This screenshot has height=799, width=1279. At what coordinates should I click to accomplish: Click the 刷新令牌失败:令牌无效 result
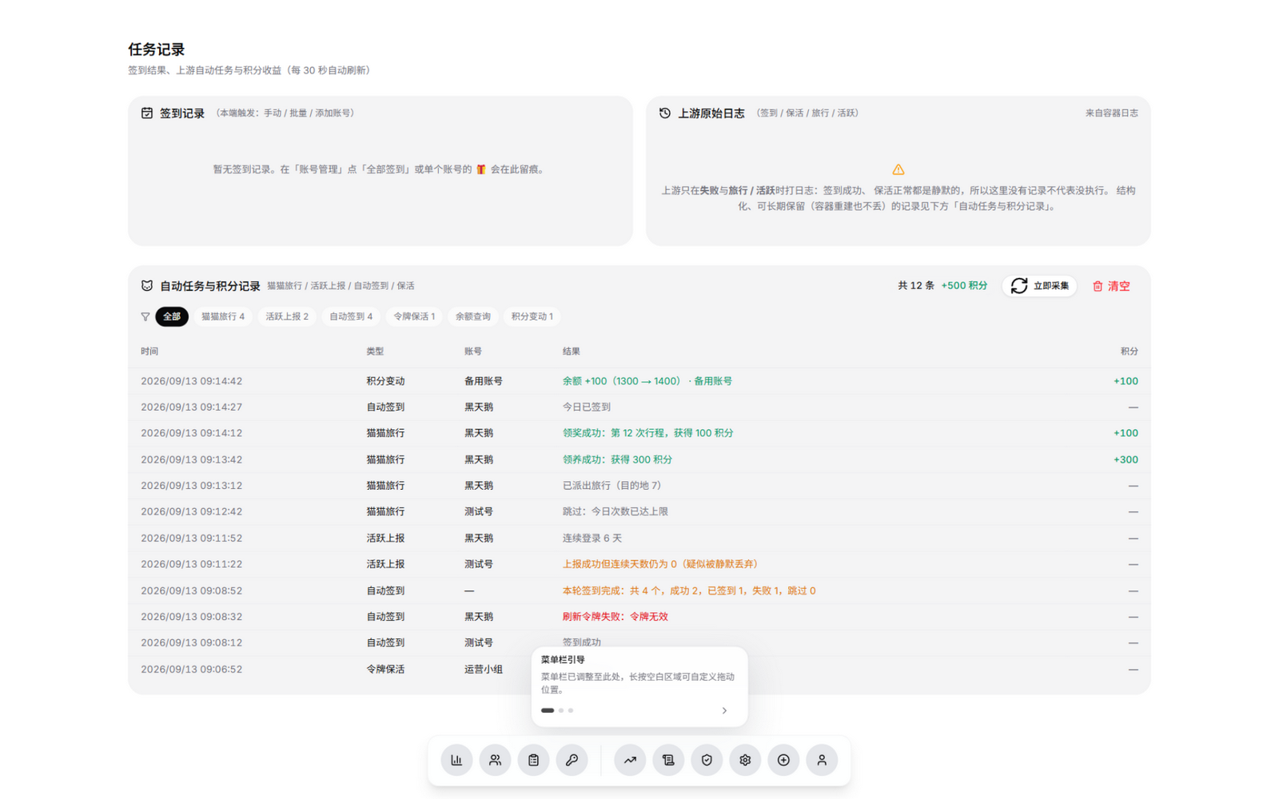(x=616, y=617)
